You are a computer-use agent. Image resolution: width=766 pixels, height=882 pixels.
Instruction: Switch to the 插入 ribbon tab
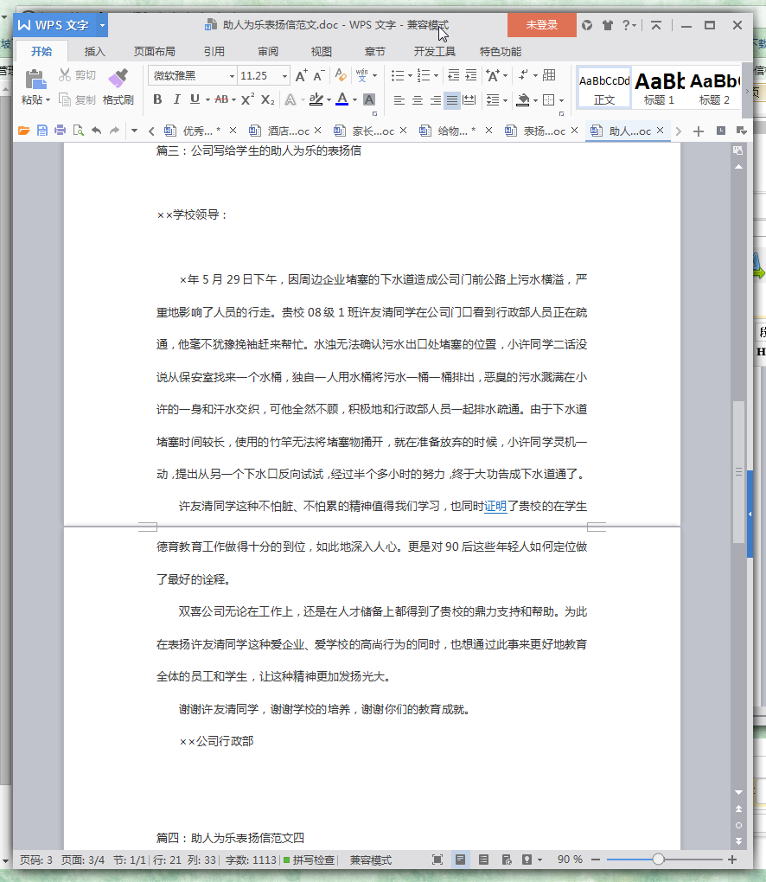94,51
